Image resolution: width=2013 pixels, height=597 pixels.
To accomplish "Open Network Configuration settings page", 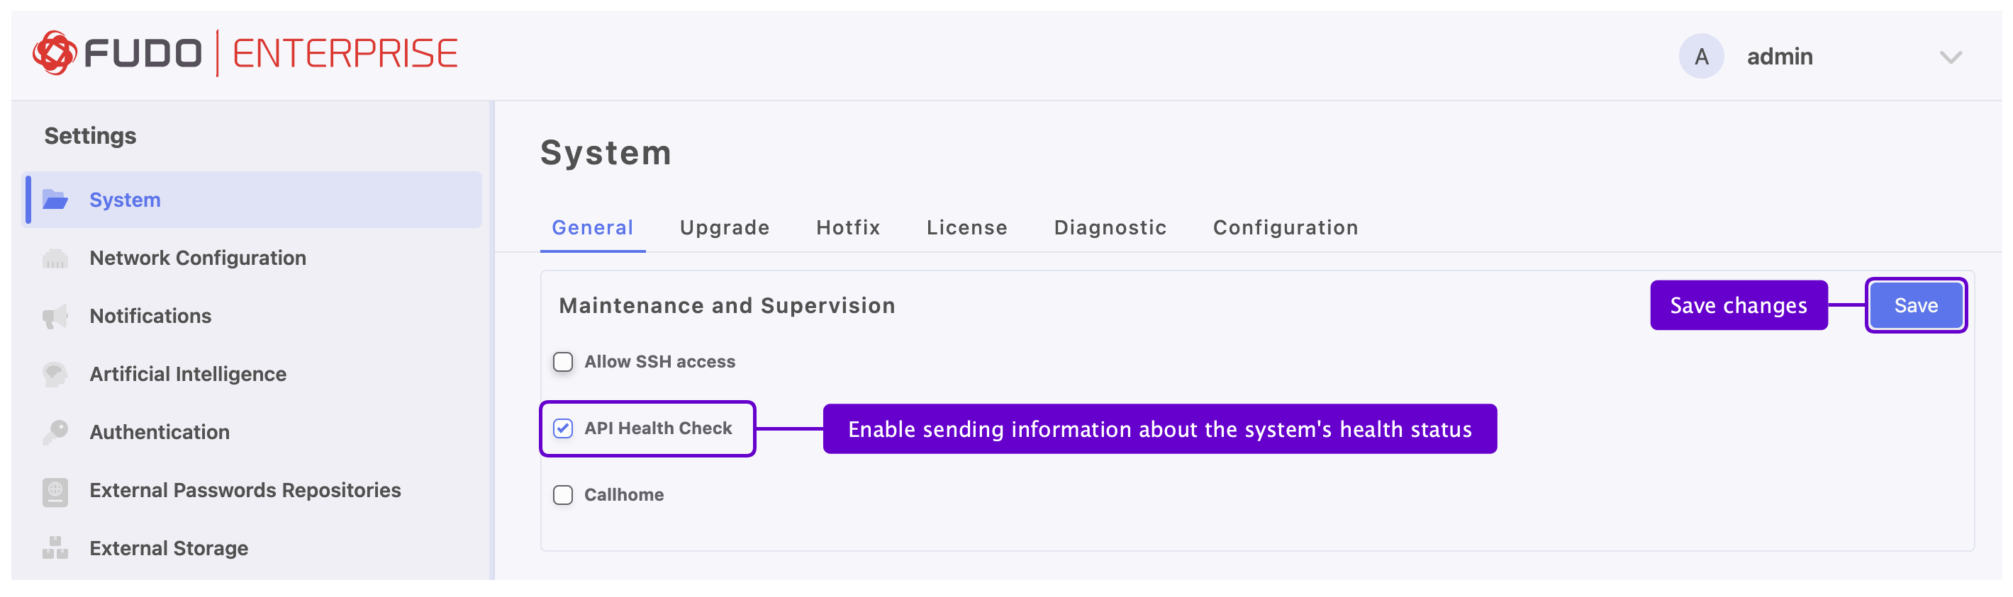I will point(198,258).
